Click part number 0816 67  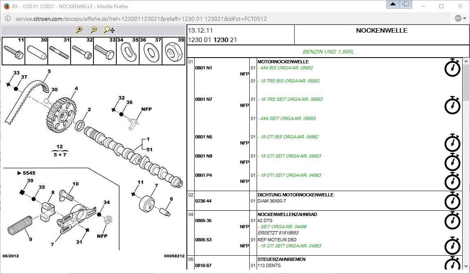[203, 265]
